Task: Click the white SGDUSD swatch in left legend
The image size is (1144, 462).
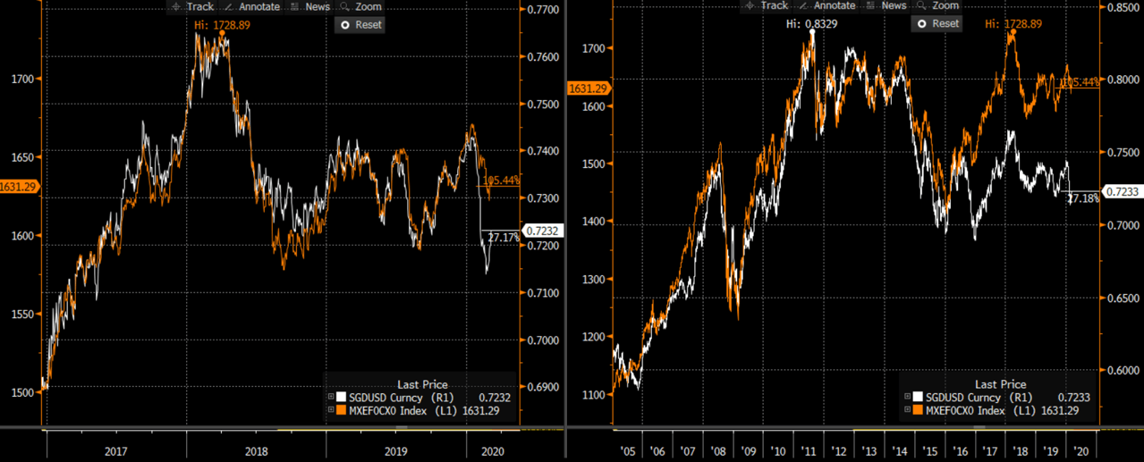Action: [341, 397]
